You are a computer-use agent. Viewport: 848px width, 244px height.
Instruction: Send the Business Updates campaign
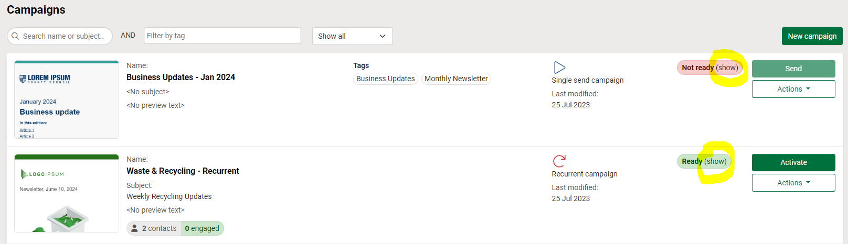pyautogui.click(x=793, y=69)
